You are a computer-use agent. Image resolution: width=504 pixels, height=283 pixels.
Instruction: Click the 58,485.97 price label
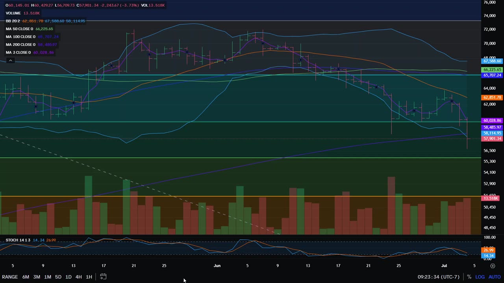[x=492, y=127]
